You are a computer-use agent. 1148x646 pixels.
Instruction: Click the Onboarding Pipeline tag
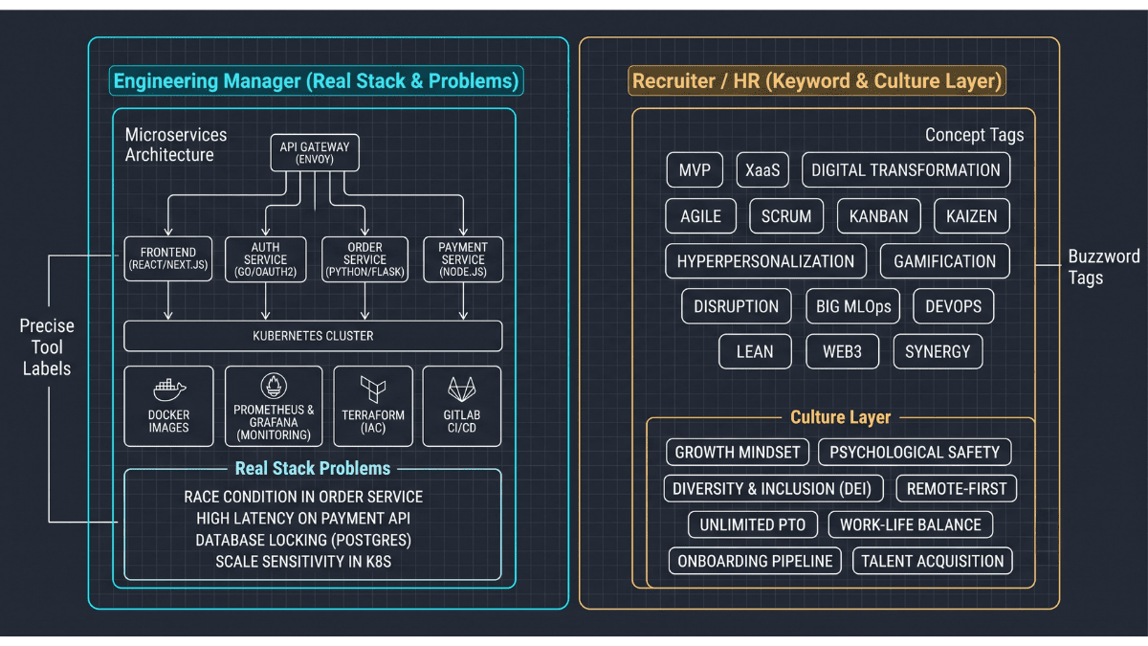pos(756,562)
